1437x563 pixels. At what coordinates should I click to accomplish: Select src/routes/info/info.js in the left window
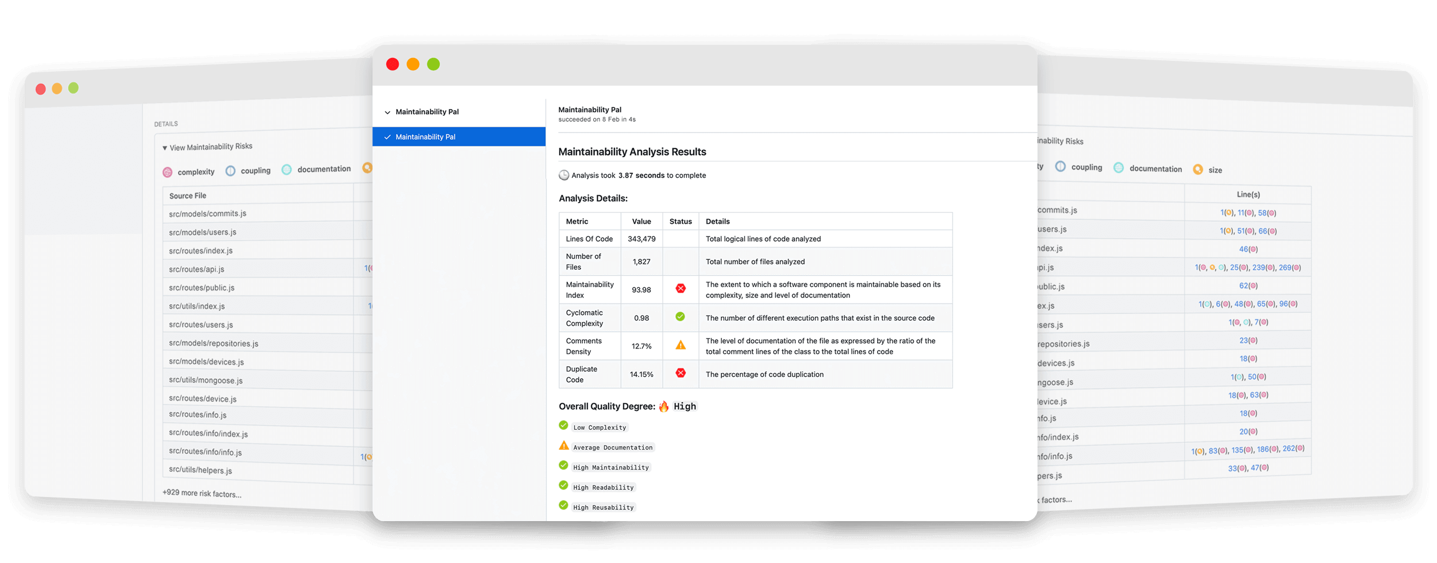pyautogui.click(x=205, y=452)
